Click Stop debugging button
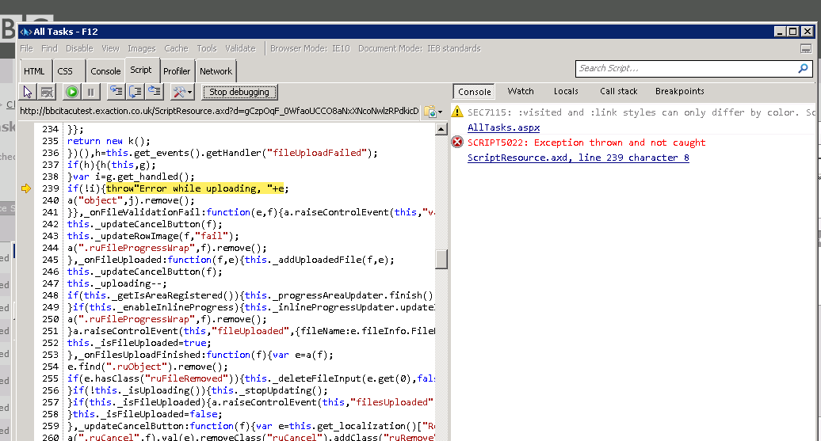The image size is (821, 441). coord(239,92)
